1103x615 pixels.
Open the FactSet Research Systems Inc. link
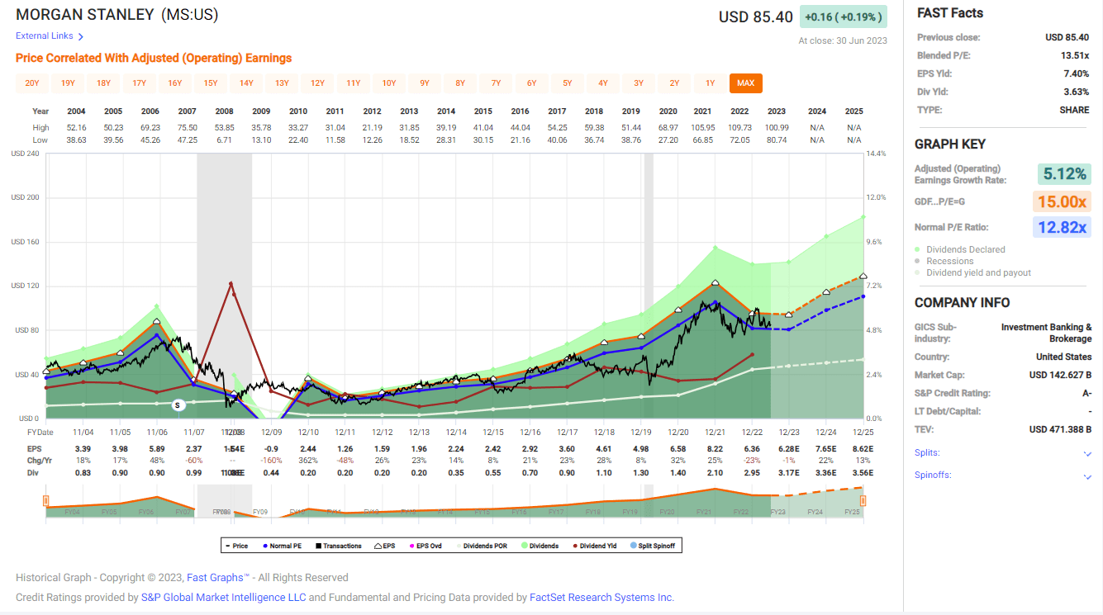[612, 597]
